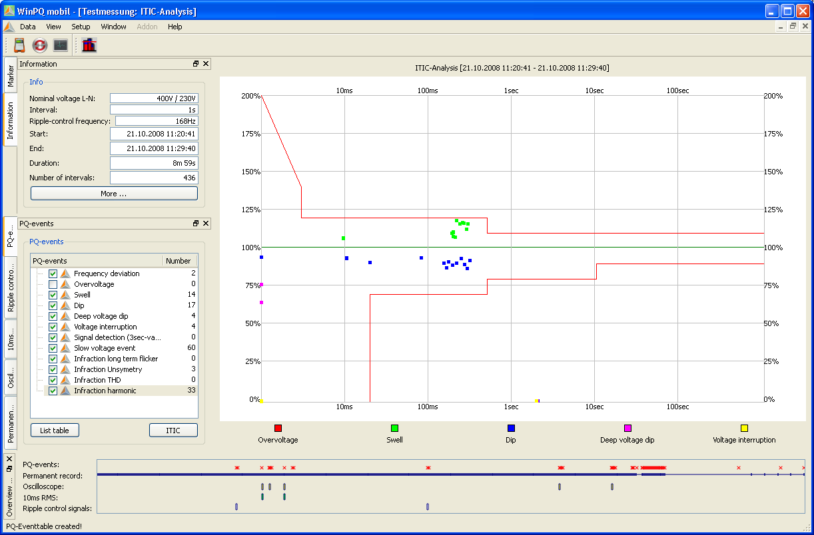Switch to the Oscil... side tab
Image resolution: width=814 pixels, height=535 pixels.
10,377
